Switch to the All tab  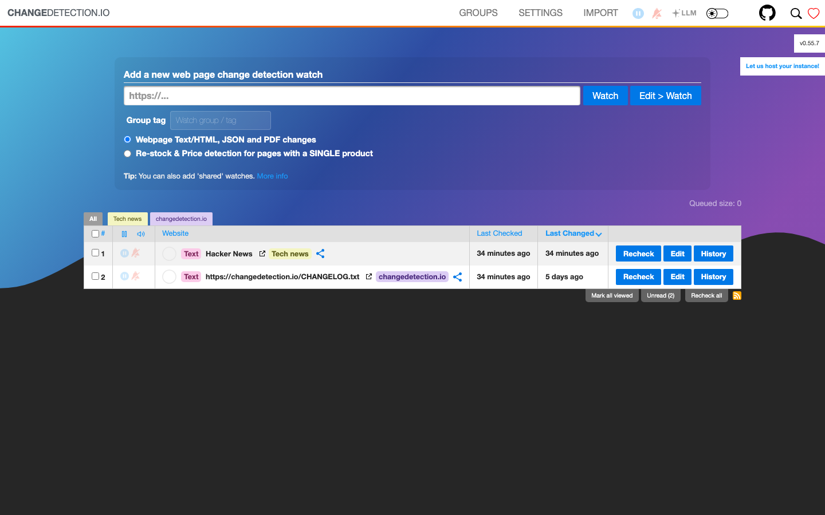point(93,219)
